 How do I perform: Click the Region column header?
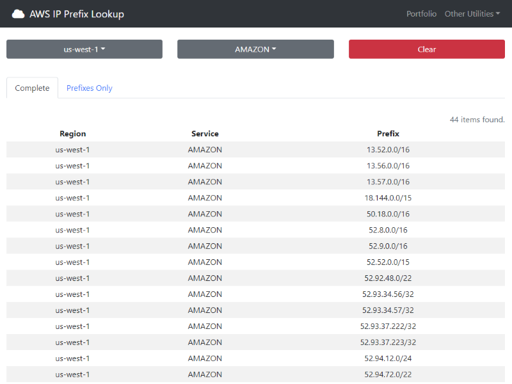(72, 134)
